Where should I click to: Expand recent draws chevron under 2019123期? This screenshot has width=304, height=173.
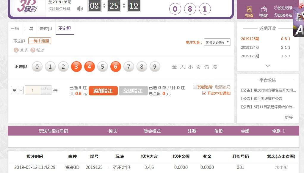[268, 66]
